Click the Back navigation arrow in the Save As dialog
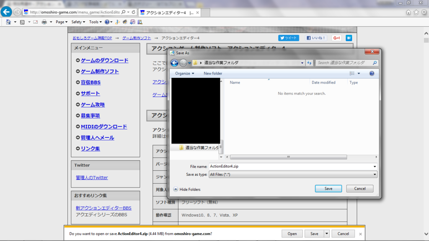429x241 pixels. [175, 62]
